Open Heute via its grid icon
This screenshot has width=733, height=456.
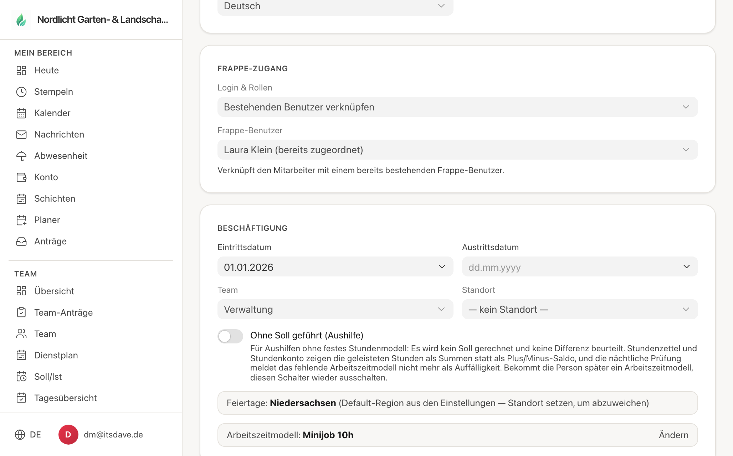tap(21, 71)
